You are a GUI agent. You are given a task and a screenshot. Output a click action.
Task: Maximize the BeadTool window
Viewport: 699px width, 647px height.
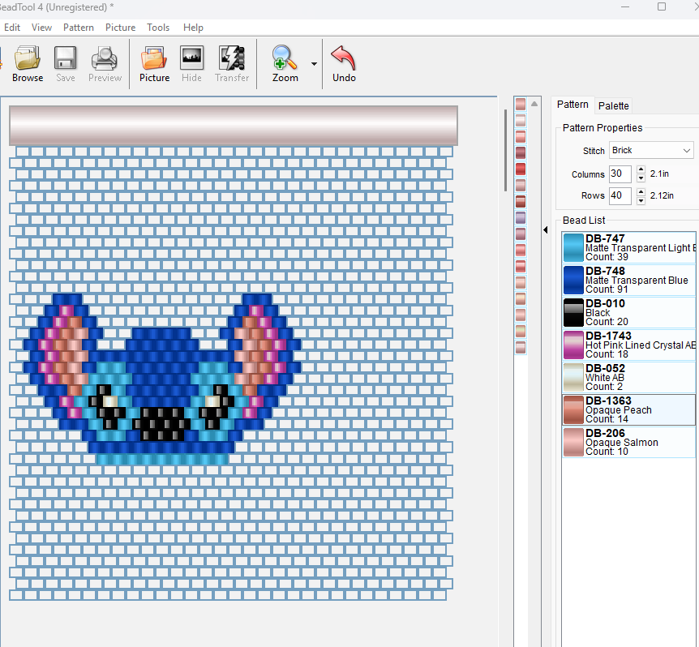pyautogui.click(x=662, y=6)
